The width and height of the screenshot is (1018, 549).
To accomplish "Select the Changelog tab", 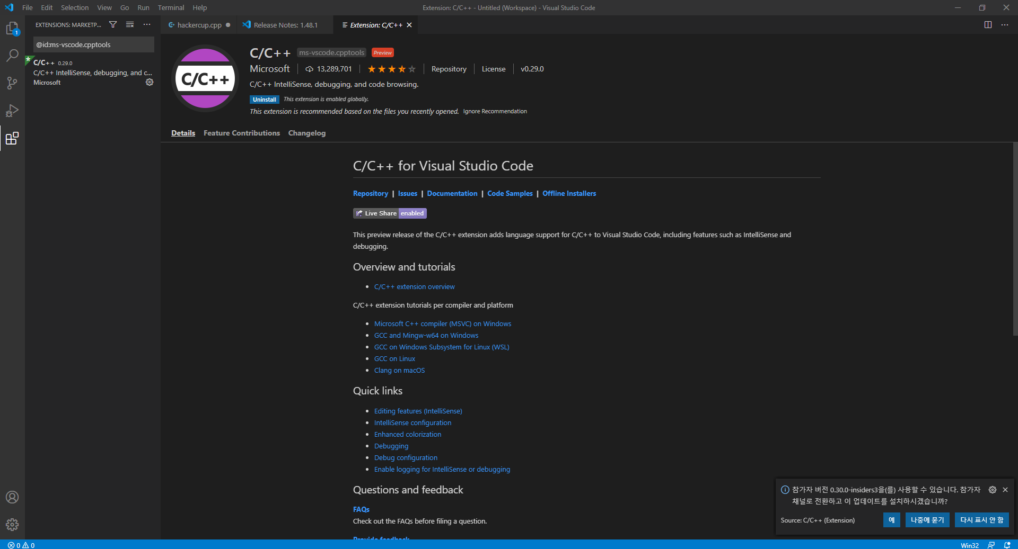I will (x=307, y=133).
